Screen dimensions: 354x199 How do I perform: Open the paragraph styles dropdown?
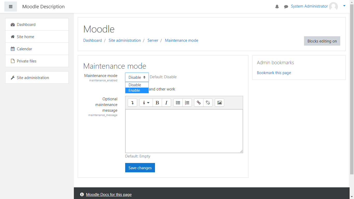click(146, 103)
